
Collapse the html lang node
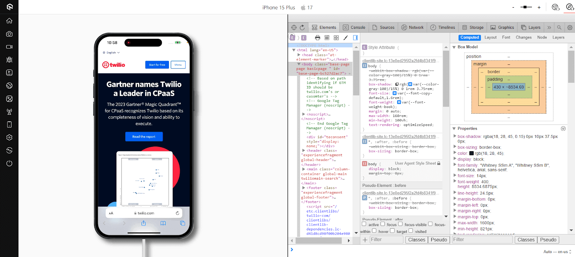(294, 50)
